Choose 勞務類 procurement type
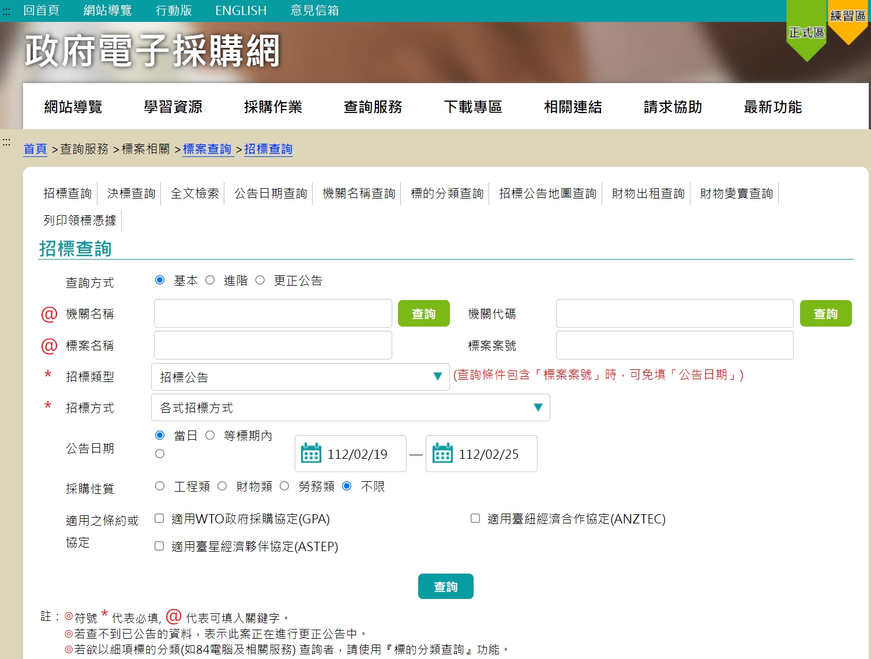871x659 pixels. (x=284, y=486)
